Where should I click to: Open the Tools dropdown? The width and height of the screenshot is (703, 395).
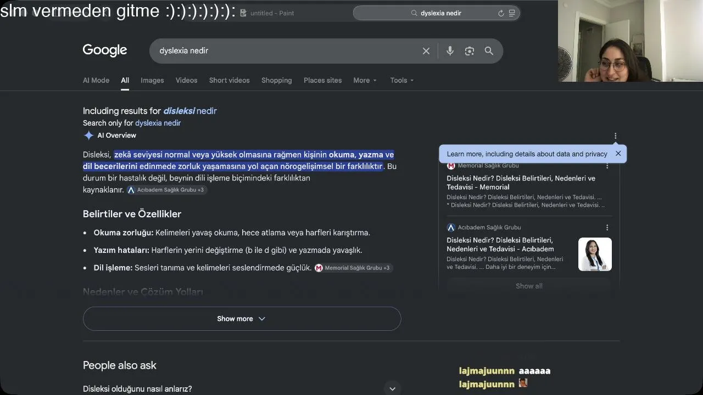pos(402,80)
